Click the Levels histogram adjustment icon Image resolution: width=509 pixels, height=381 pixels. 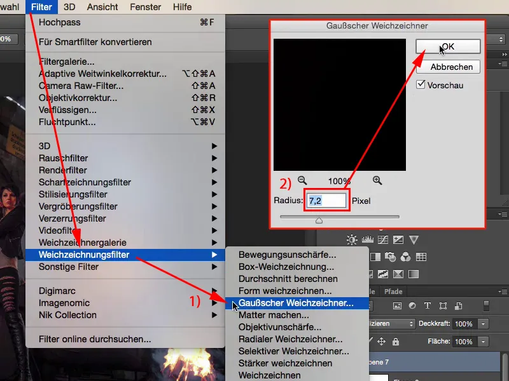[x=368, y=240]
